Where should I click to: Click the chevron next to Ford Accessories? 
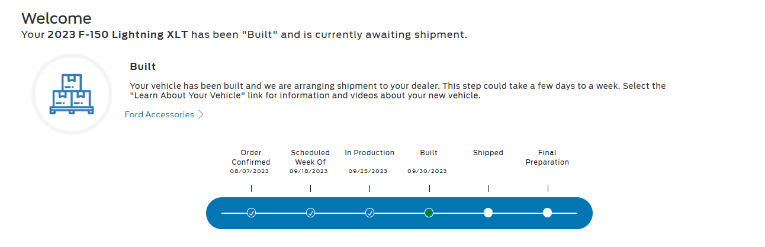201,114
